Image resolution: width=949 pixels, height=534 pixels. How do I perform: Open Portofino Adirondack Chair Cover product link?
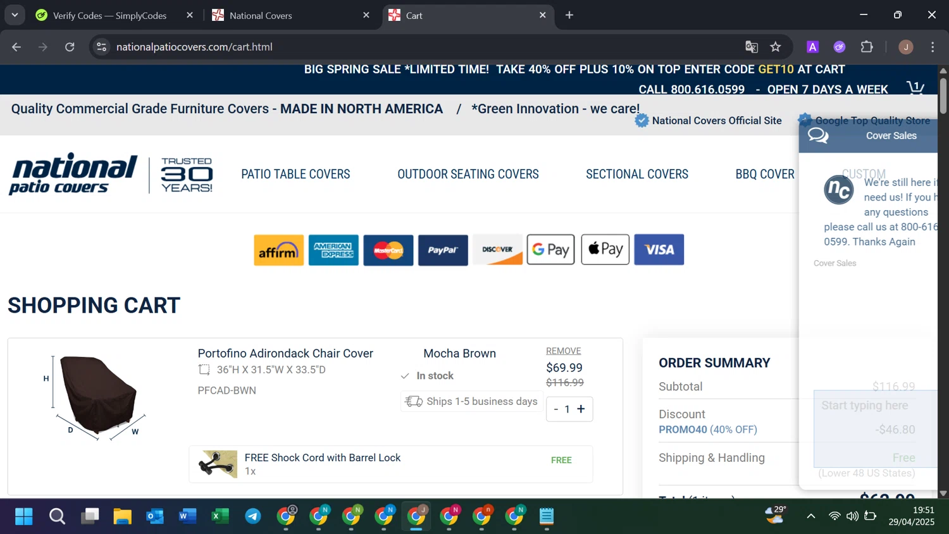[285, 353]
